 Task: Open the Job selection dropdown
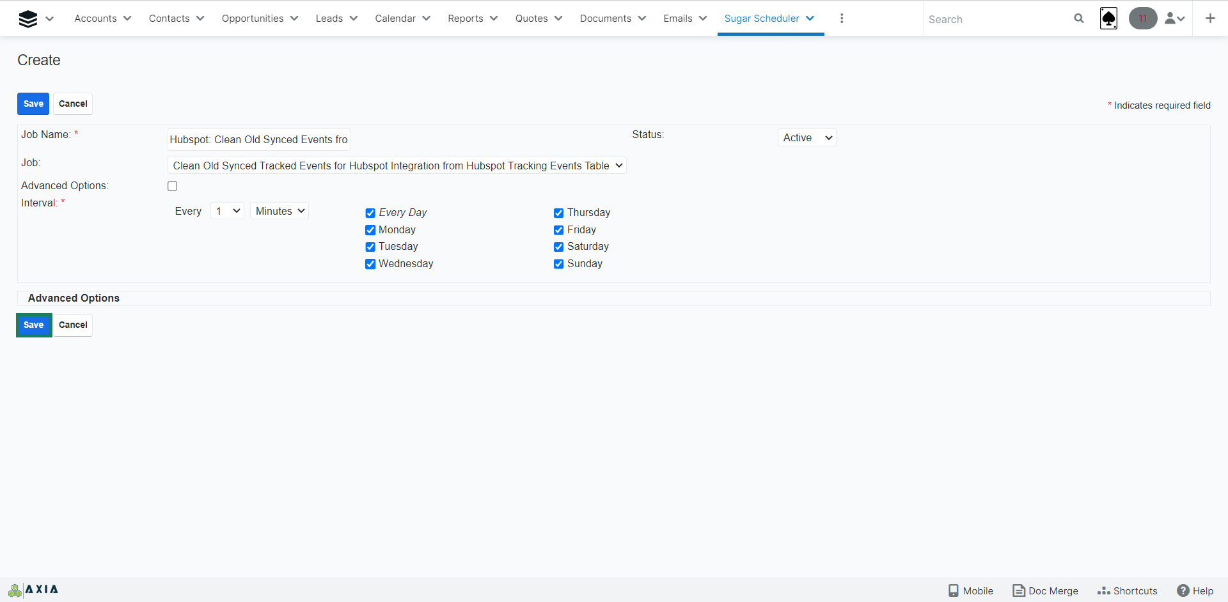tap(397, 166)
